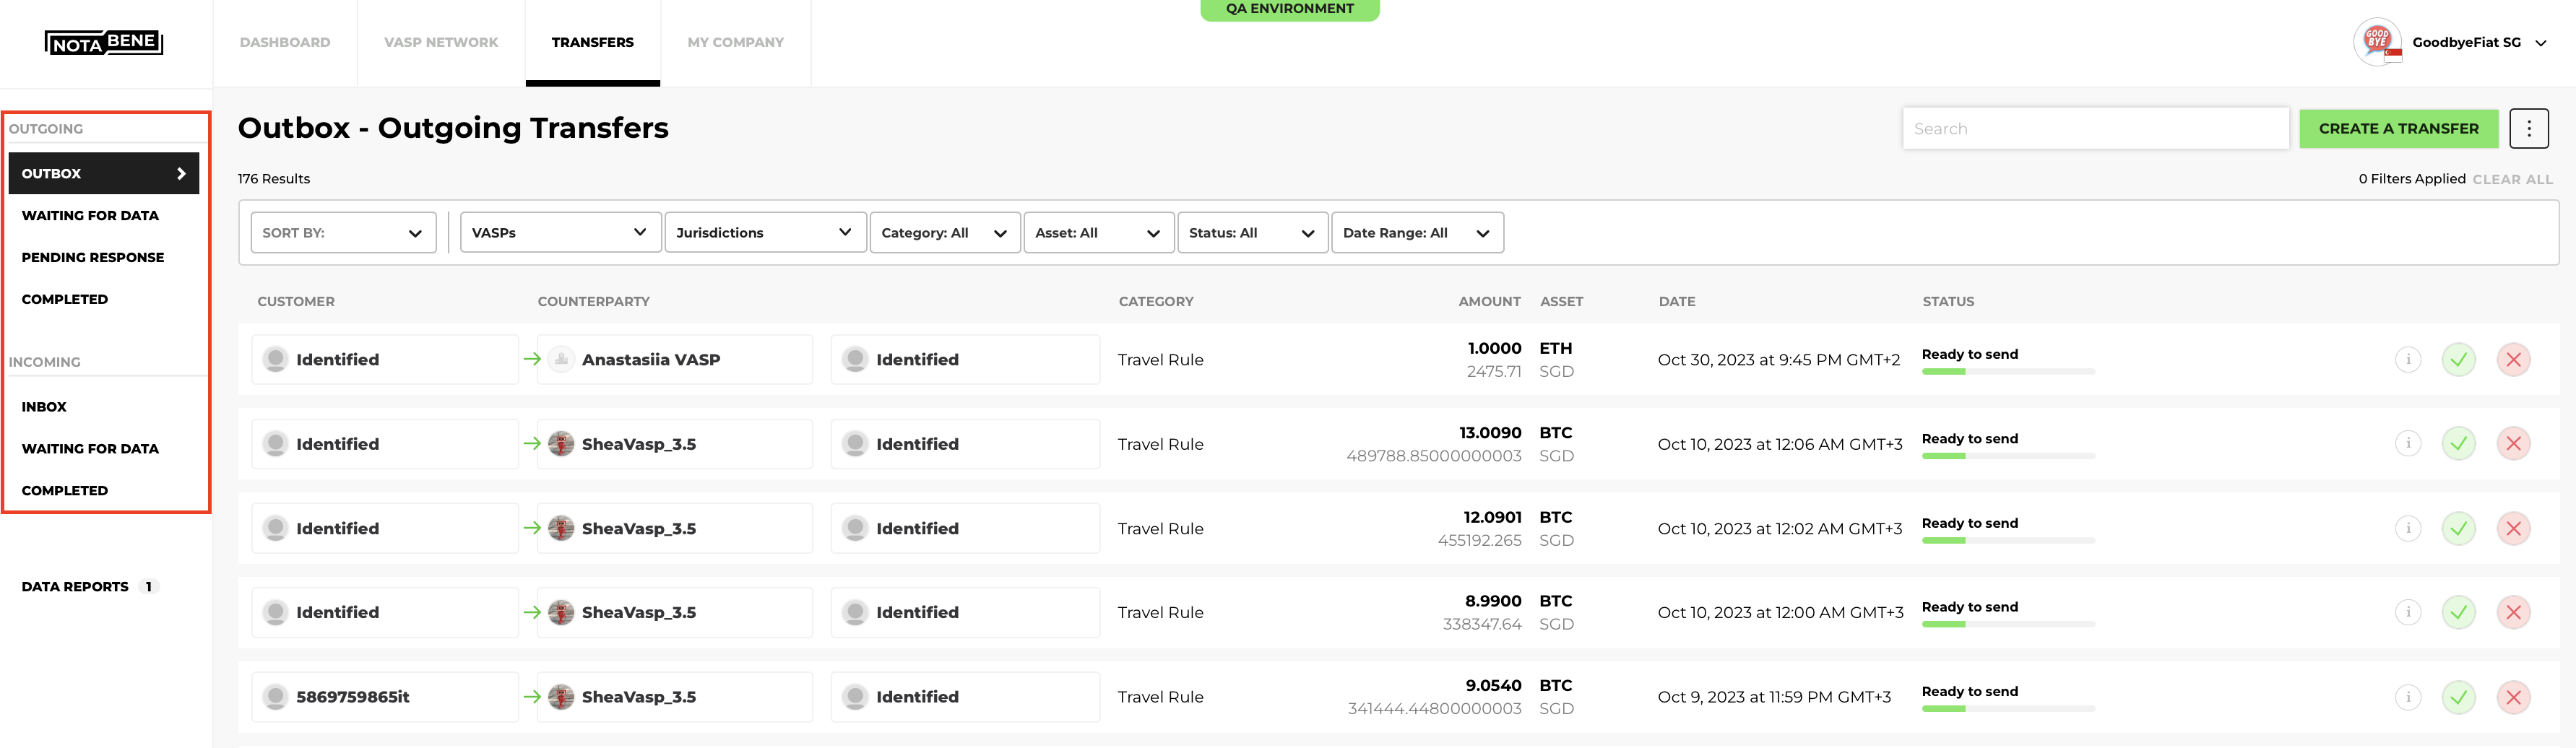Open info for the 9.0540 BTC transfer
The width and height of the screenshot is (2576, 748).
pyautogui.click(x=2408, y=697)
